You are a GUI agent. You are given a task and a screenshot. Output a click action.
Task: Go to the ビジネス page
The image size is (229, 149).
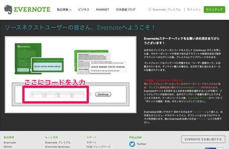[x=84, y=10]
